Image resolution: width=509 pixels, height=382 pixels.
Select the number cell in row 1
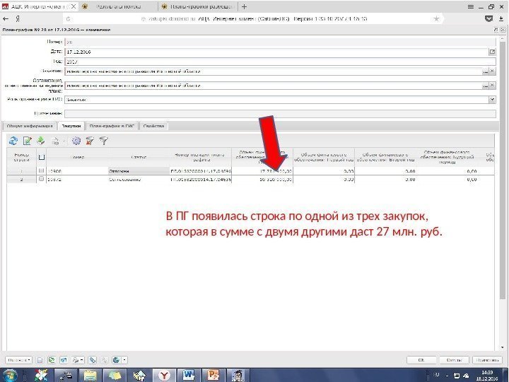coord(77,171)
